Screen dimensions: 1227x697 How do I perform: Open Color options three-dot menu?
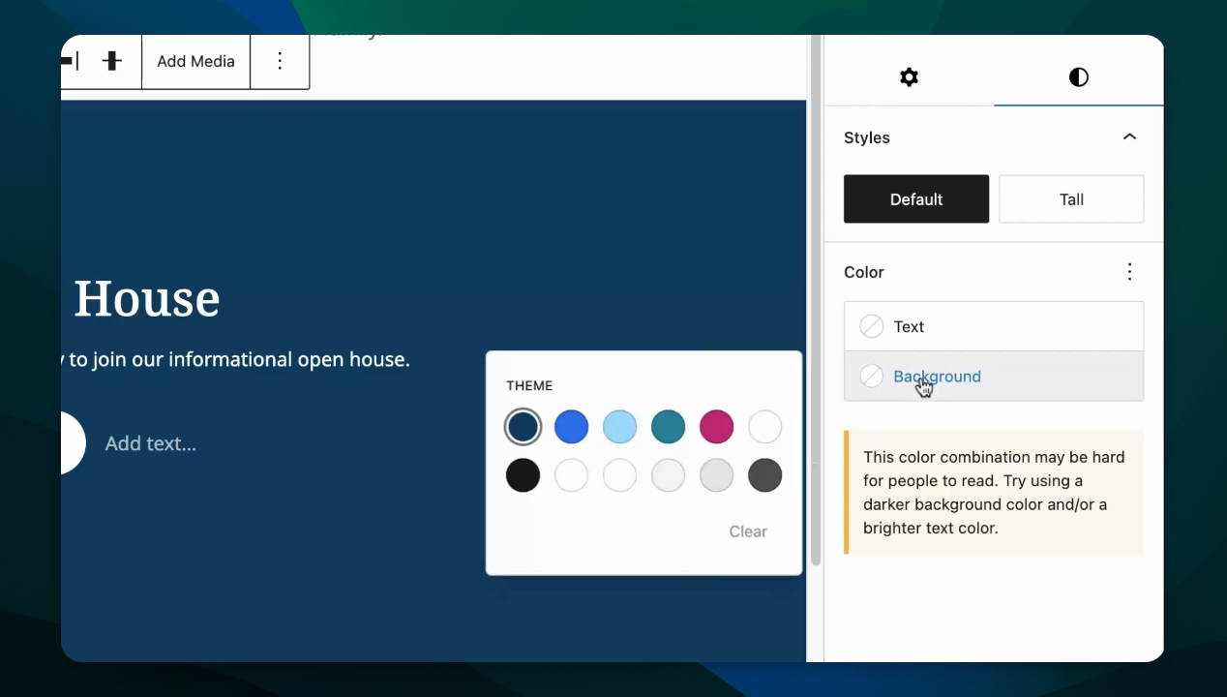tap(1129, 272)
